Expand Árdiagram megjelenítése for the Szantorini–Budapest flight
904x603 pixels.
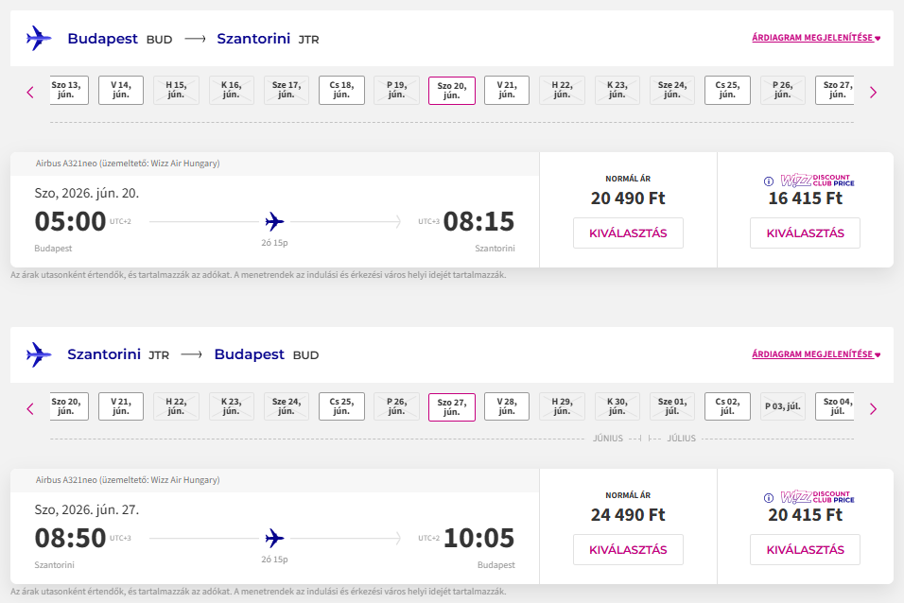[815, 354]
